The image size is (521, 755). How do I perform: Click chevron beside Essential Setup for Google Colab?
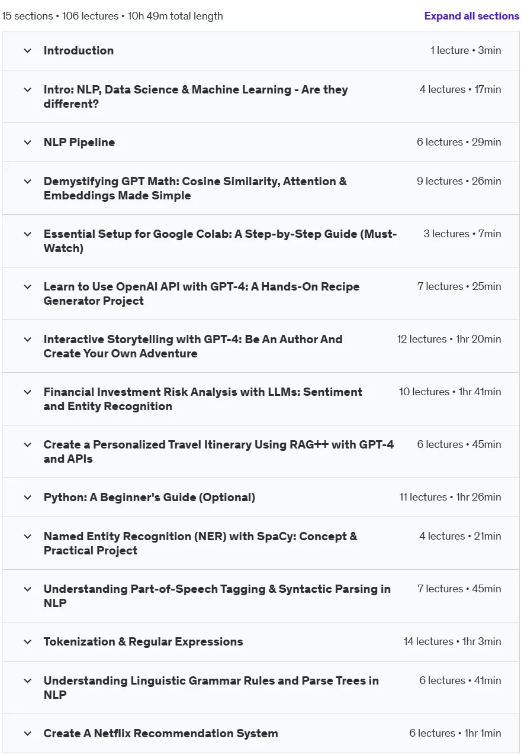(x=27, y=234)
